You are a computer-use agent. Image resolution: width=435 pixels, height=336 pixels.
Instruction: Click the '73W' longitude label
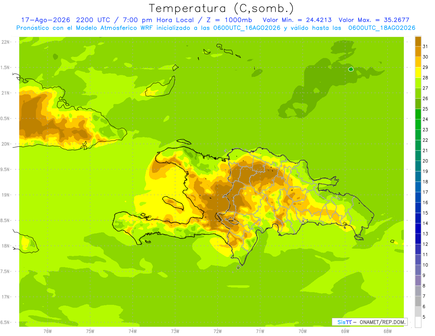(175, 331)
